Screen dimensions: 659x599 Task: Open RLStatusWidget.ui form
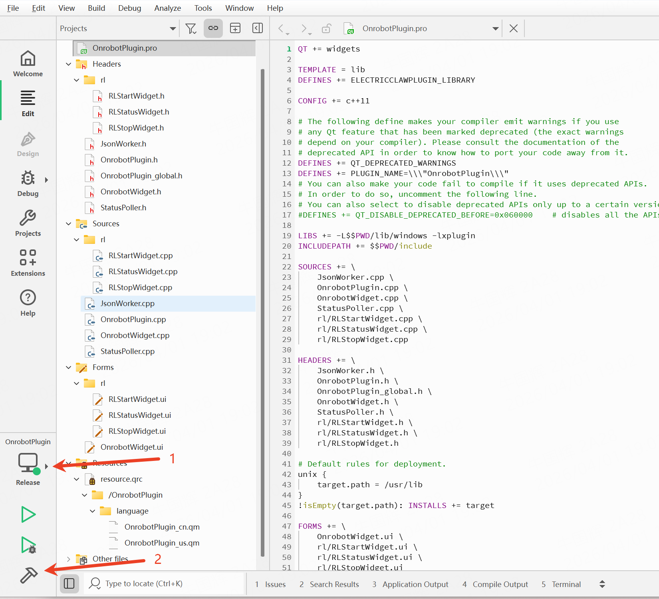139,415
